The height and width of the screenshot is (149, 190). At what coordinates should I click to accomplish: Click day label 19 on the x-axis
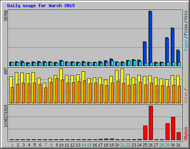coord(111,145)
